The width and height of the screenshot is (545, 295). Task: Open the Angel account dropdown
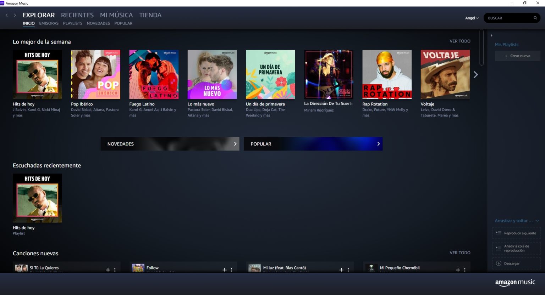(x=472, y=18)
